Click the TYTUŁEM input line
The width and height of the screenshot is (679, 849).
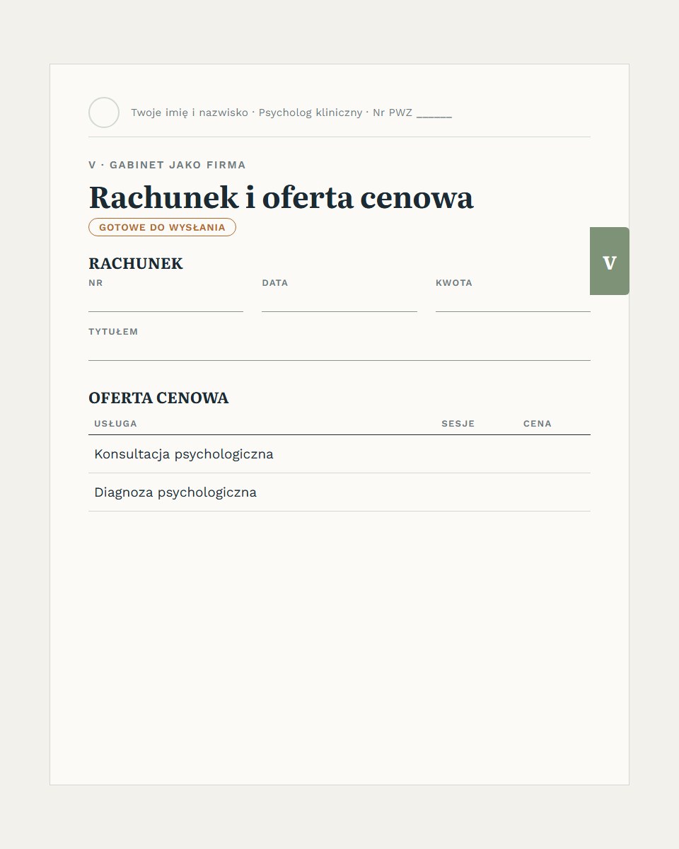coord(339,351)
